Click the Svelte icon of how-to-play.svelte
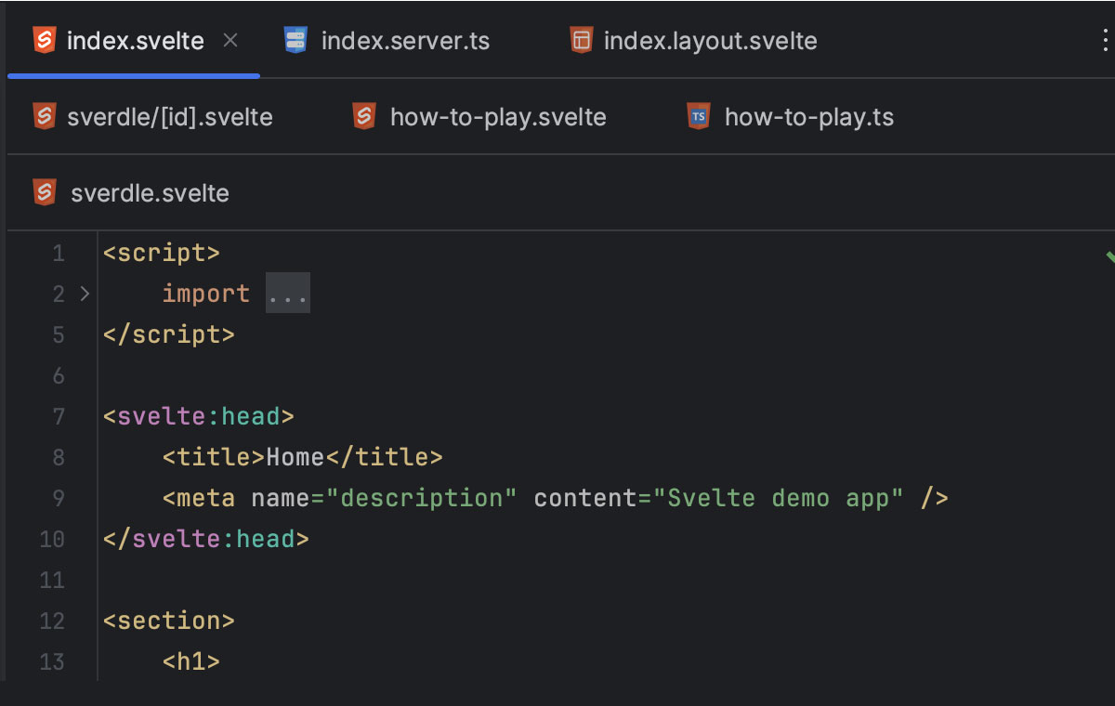The image size is (1115, 706). coord(364,117)
